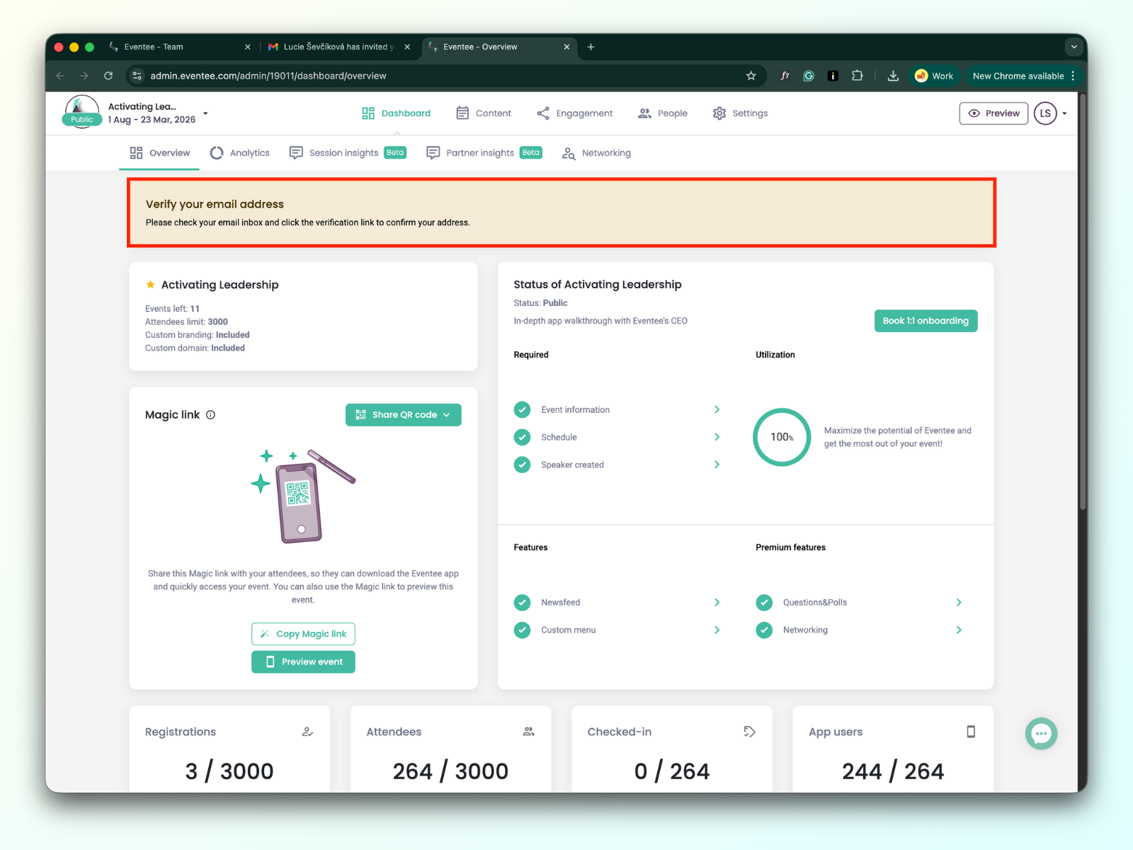Click the Questions&Polls checkmark
1133x850 pixels.
tap(763, 602)
